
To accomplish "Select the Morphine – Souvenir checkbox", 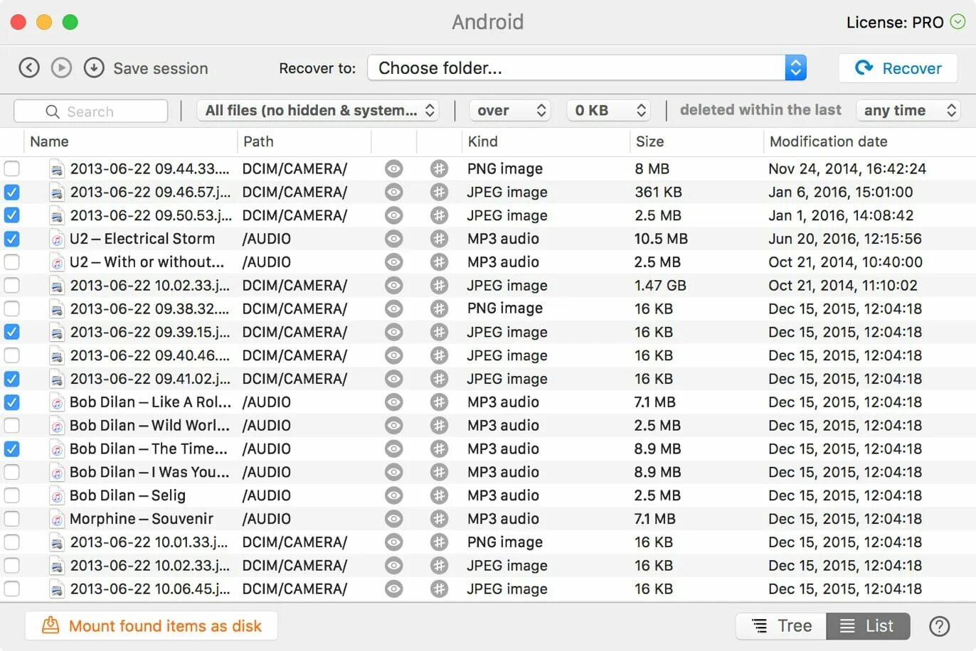I will coord(12,519).
